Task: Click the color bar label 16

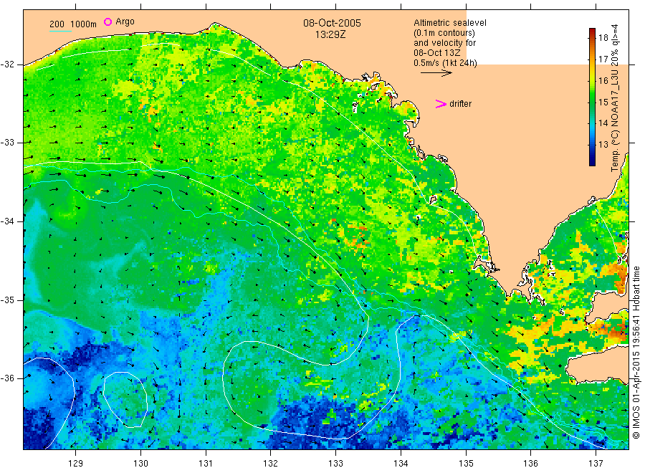Action: (x=603, y=80)
